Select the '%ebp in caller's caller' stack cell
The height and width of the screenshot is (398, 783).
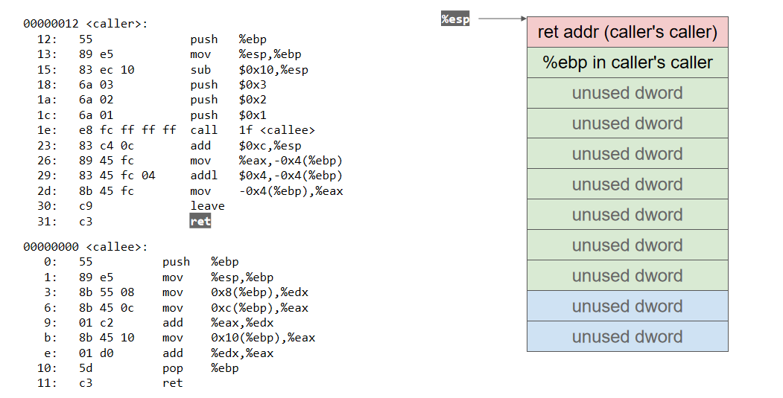point(627,62)
